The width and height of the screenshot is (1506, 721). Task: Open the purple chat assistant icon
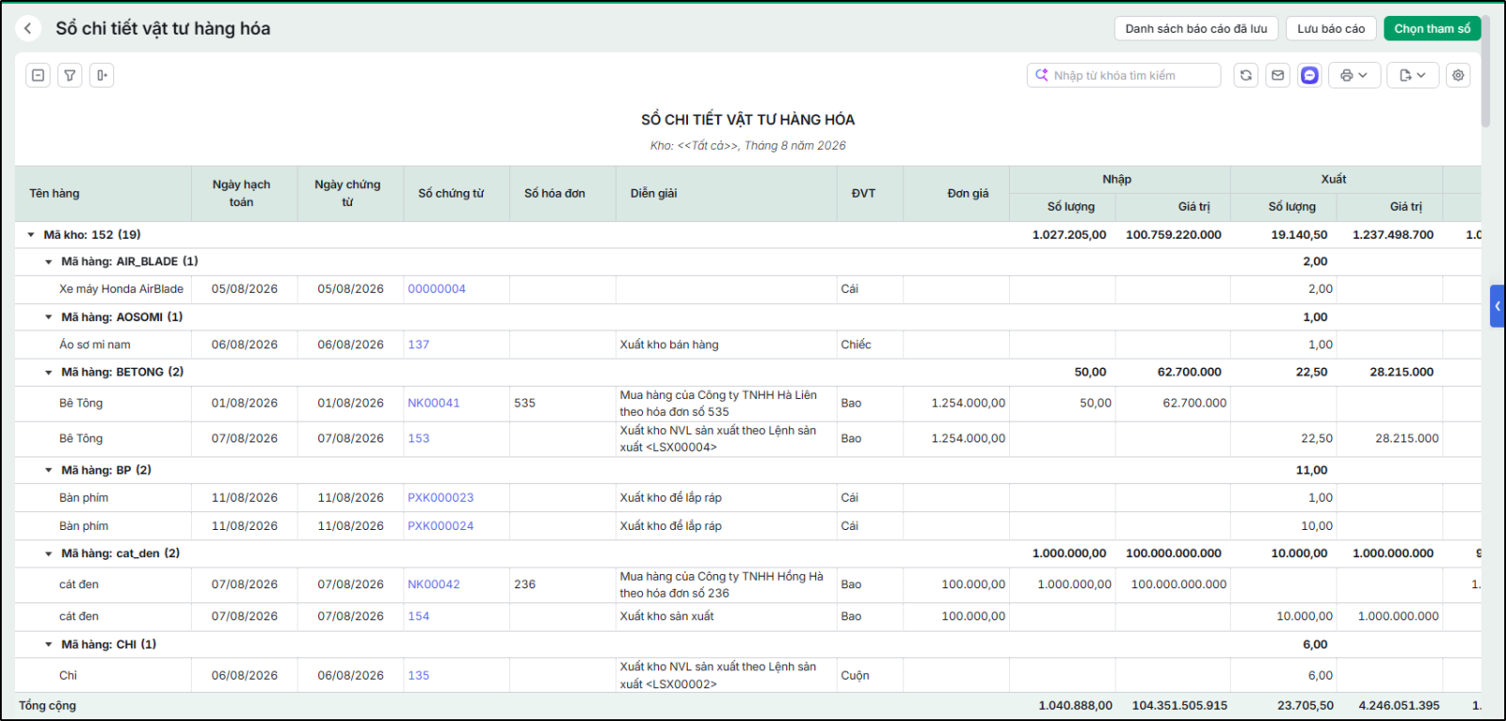click(1309, 75)
